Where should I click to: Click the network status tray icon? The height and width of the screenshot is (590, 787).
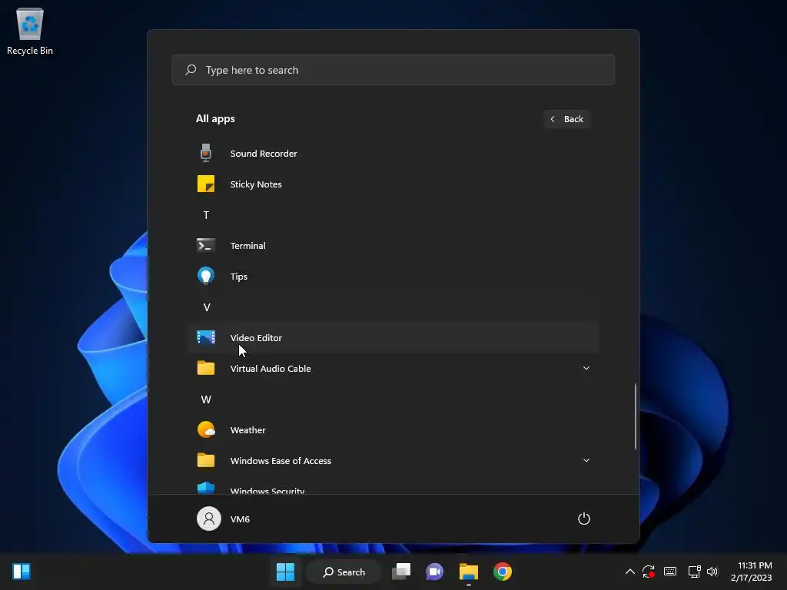click(x=694, y=572)
